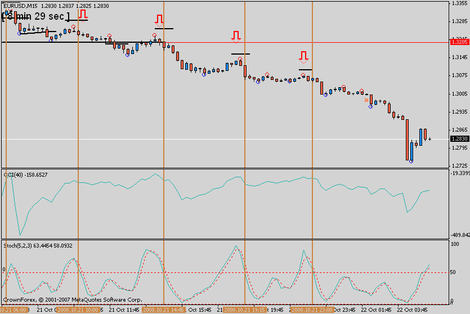Click the 100 level on Stochastic scale
Image resolution: width=470 pixels, height=314 pixels.
(455, 244)
